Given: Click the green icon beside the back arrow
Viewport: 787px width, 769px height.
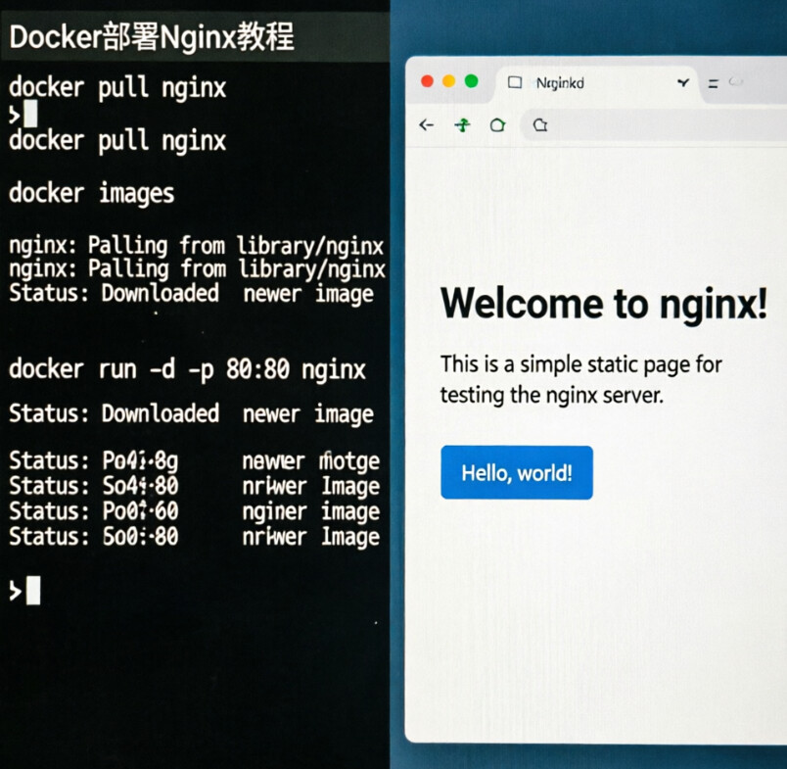Looking at the screenshot, I should pos(462,125).
